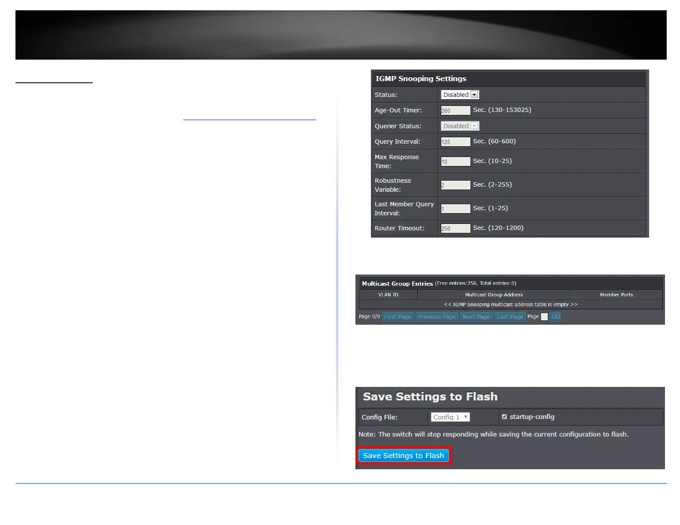
Task: Click the Router Timeout input field
Action: 456,229
